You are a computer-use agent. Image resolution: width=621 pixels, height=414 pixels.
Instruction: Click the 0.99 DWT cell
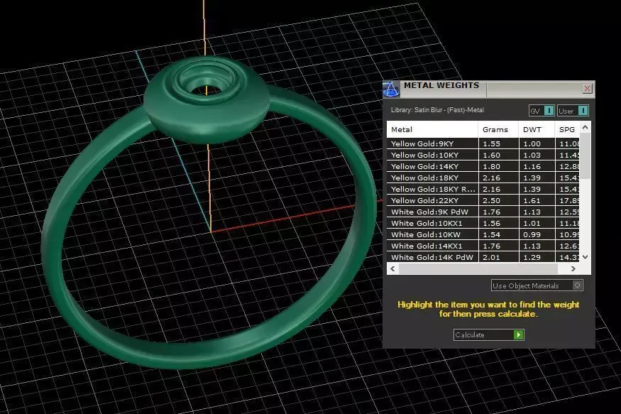point(537,234)
